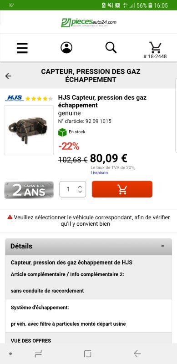Screen dimensions: 177x364
Task: Open the HJS Capteur product title
Action: (102, 101)
